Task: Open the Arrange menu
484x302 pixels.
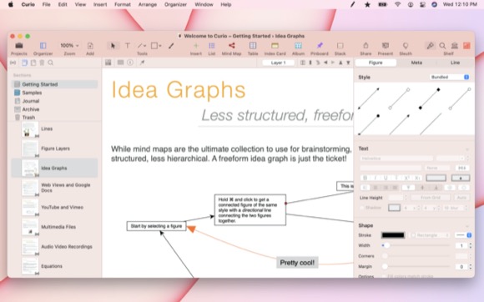Action: tap(148, 5)
